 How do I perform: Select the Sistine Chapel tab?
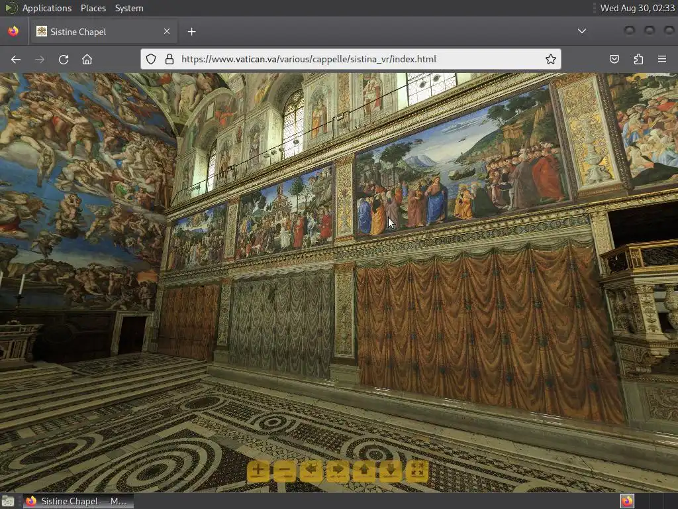click(103, 32)
